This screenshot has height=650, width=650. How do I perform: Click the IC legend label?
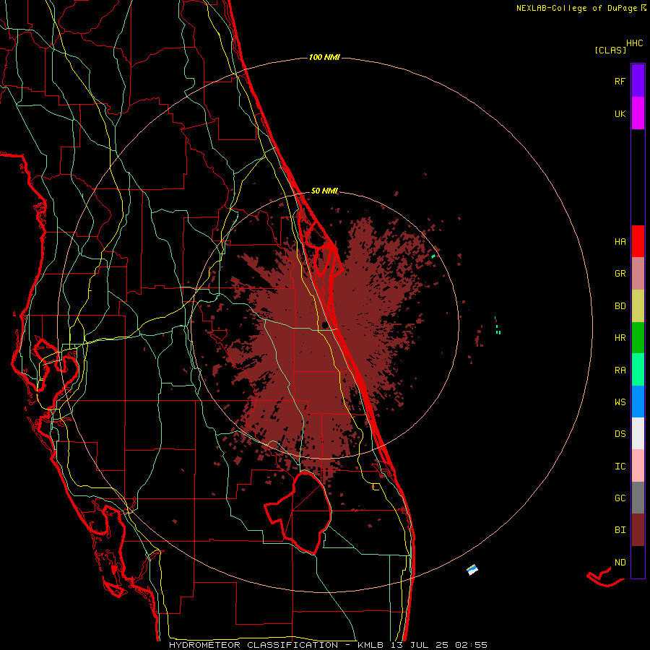(620, 467)
